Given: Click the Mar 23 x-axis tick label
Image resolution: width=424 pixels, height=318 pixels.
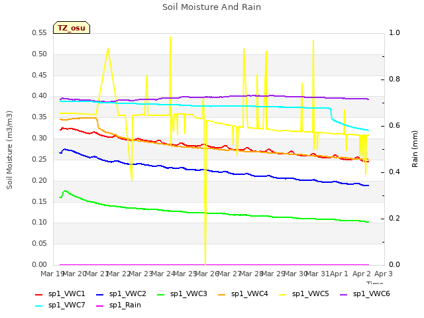Looking at the screenshot, I should coord(140,274).
